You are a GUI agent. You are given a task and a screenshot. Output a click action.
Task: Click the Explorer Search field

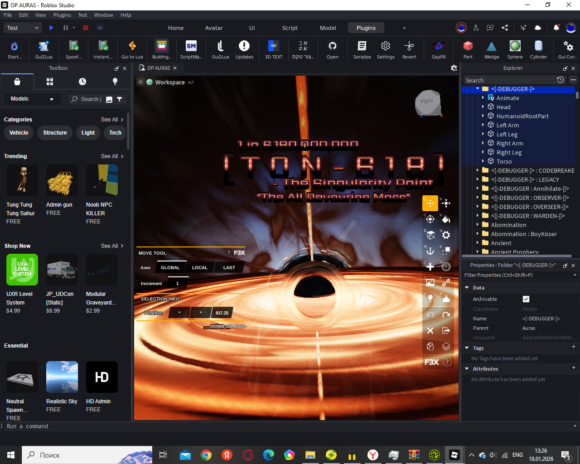pyautogui.click(x=509, y=80)
